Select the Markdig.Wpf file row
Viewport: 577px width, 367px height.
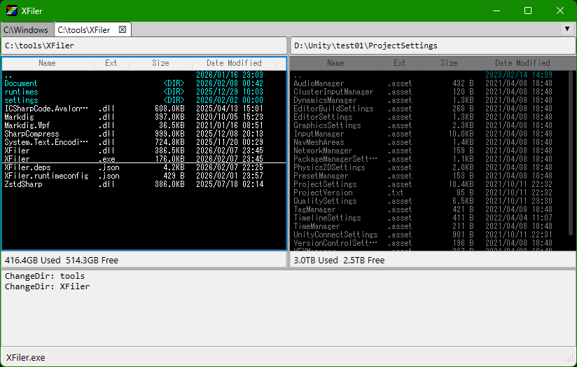click(x=144, y=125)
